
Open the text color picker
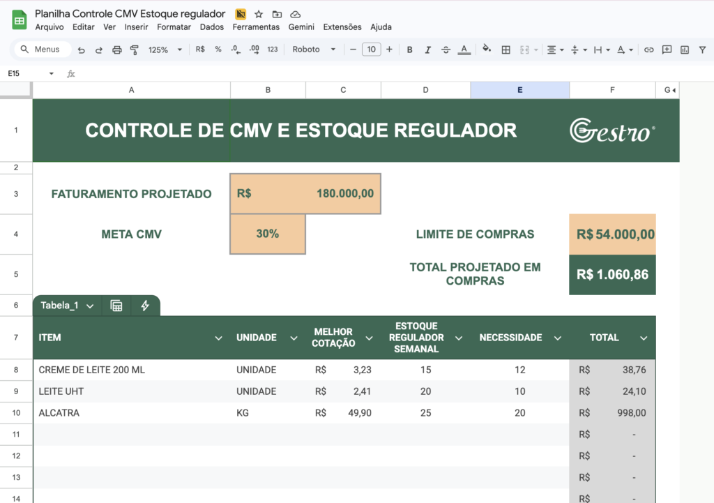(x=464, y=50)
